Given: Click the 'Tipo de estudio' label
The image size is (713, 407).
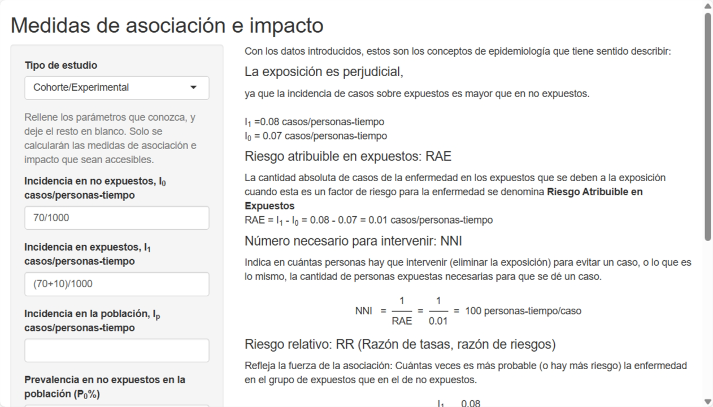Looking at the screenshot, I should pos(61,65).
